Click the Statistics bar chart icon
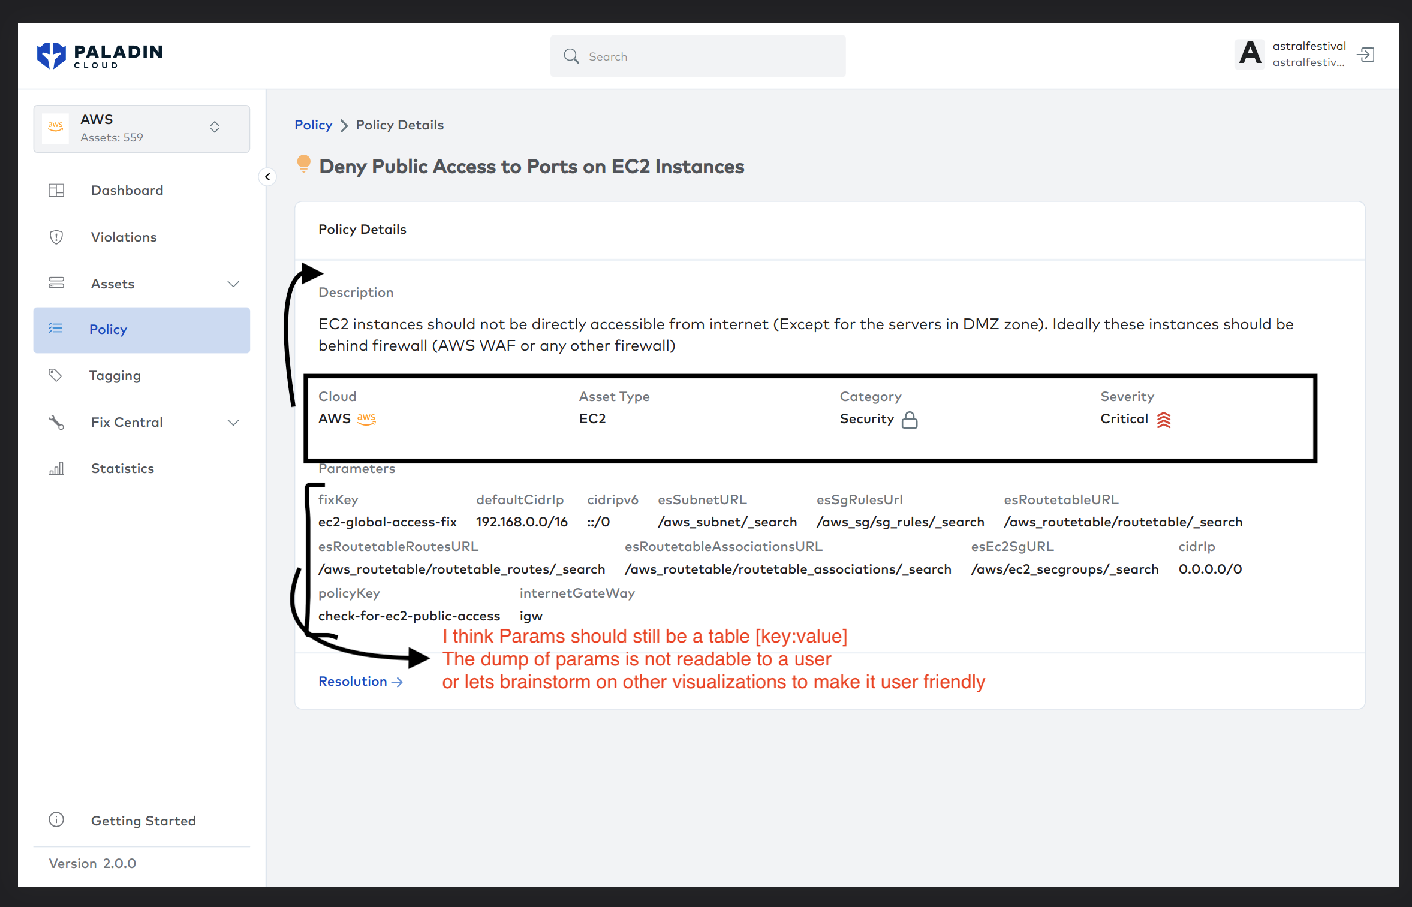Image resolution: width=1412 pixels, height=907 pixels. click(56, 468)
